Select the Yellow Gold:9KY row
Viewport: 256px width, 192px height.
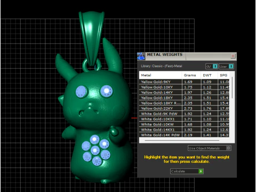tap(185, 82)
